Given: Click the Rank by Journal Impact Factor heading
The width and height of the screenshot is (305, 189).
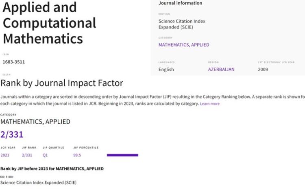Looking at the screenshot, I should 62,83.
